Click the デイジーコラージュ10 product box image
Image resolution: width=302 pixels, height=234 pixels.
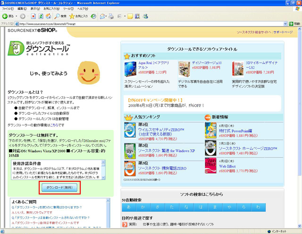[184, 69]
